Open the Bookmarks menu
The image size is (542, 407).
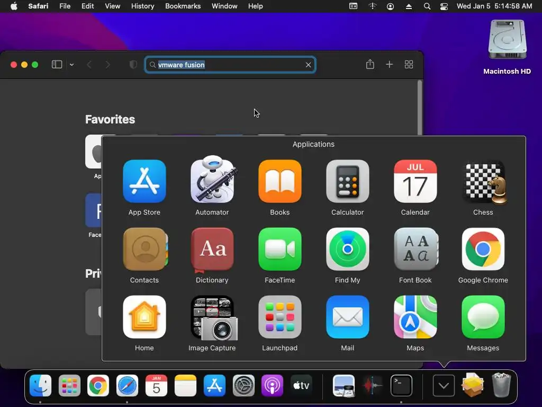click(x=183, y=6)
